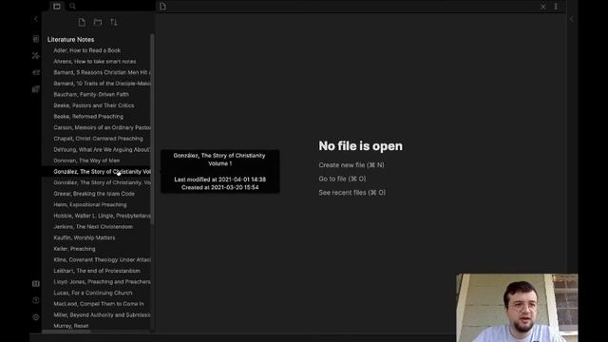The image size is (608, 342).
Task: Create a new note with the toolbar icon
Action: [82, 22]
